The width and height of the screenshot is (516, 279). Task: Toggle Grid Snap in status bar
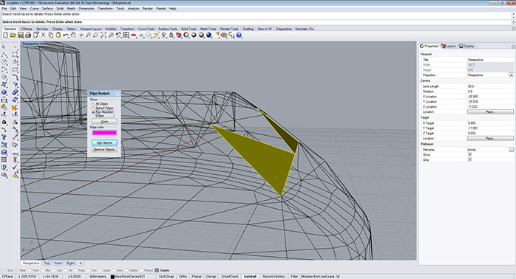point(166,276)
